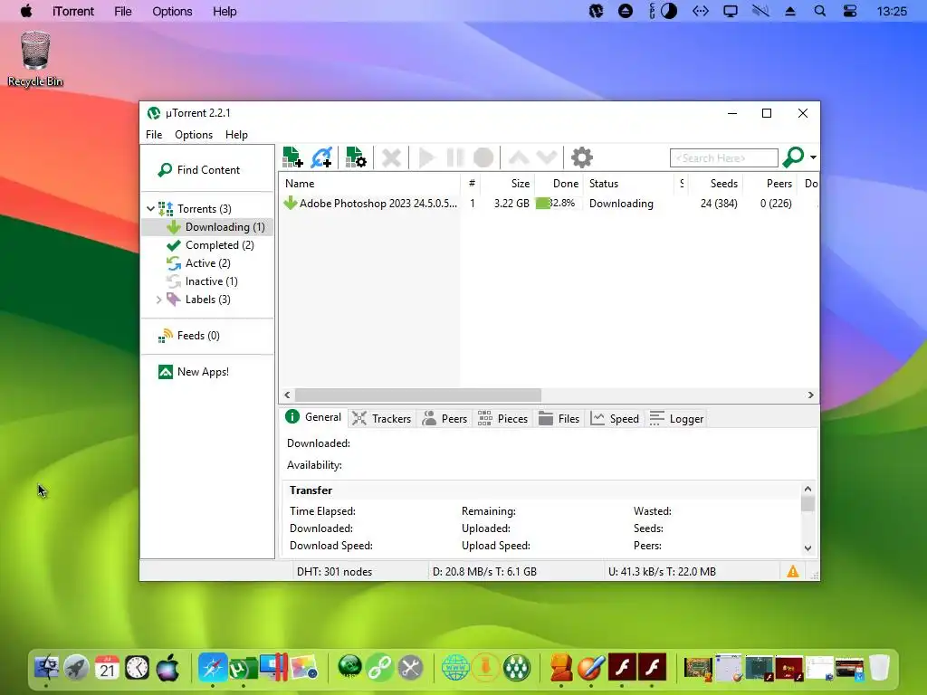Open the Apple menu
This screenshot has height=695, width=927.
click(x=26, y=11)
